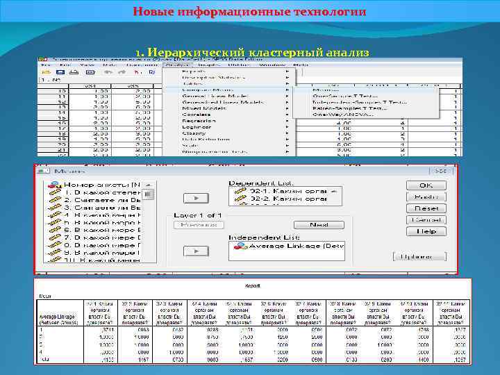Choose Independent-Samples T Test... entry
Viewport: 500px width, 375px height.
[366, 102]
